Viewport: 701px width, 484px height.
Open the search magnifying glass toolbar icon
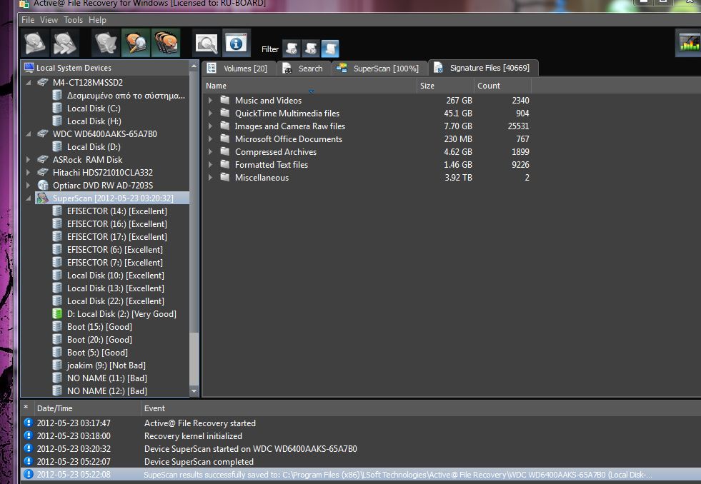tap(207, 44)
